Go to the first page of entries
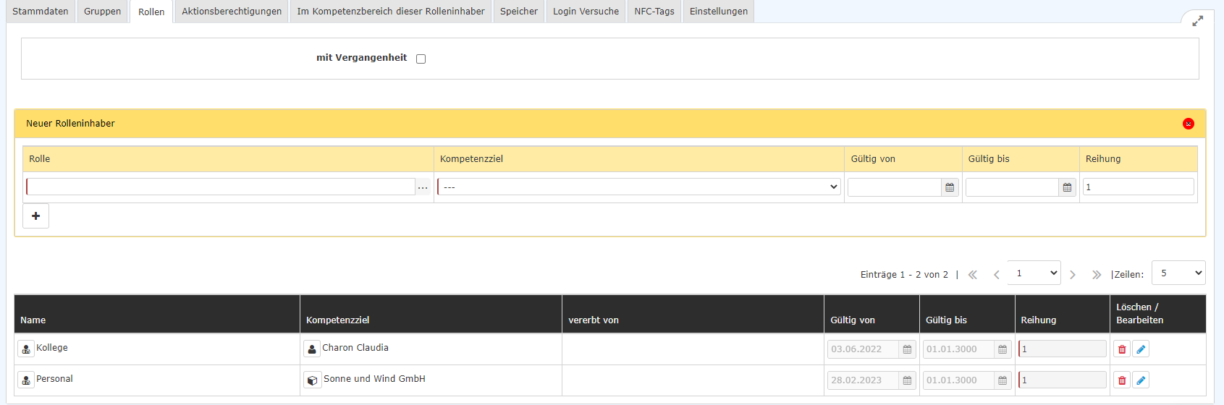 click(x=973, y=275)
